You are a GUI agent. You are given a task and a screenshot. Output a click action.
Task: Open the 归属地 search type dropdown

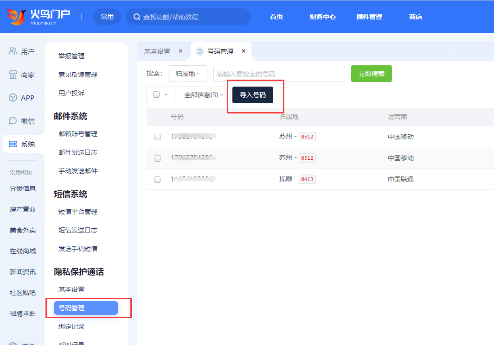coord(187,74)
